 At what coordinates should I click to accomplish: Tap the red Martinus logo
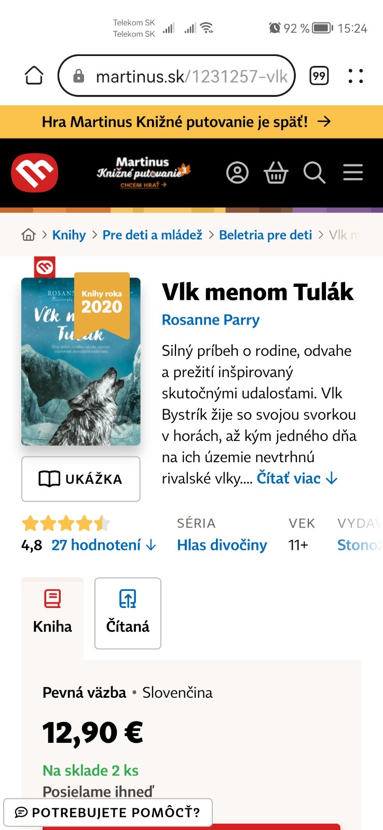coord(35,173)
